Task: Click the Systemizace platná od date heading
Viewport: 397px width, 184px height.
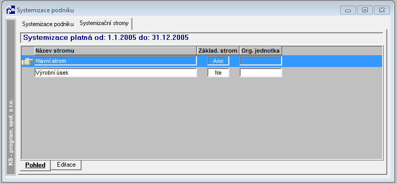Action: pos(106,38)
